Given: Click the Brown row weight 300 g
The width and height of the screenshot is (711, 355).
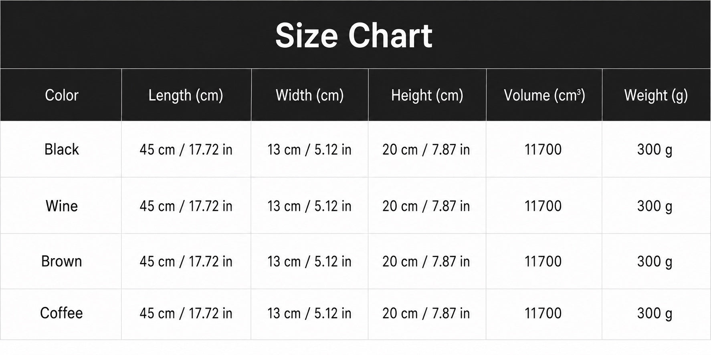Looking at the screenshot, I should (655, 261).
